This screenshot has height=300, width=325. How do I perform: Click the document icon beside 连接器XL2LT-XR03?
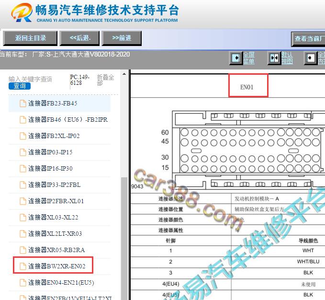23,233
